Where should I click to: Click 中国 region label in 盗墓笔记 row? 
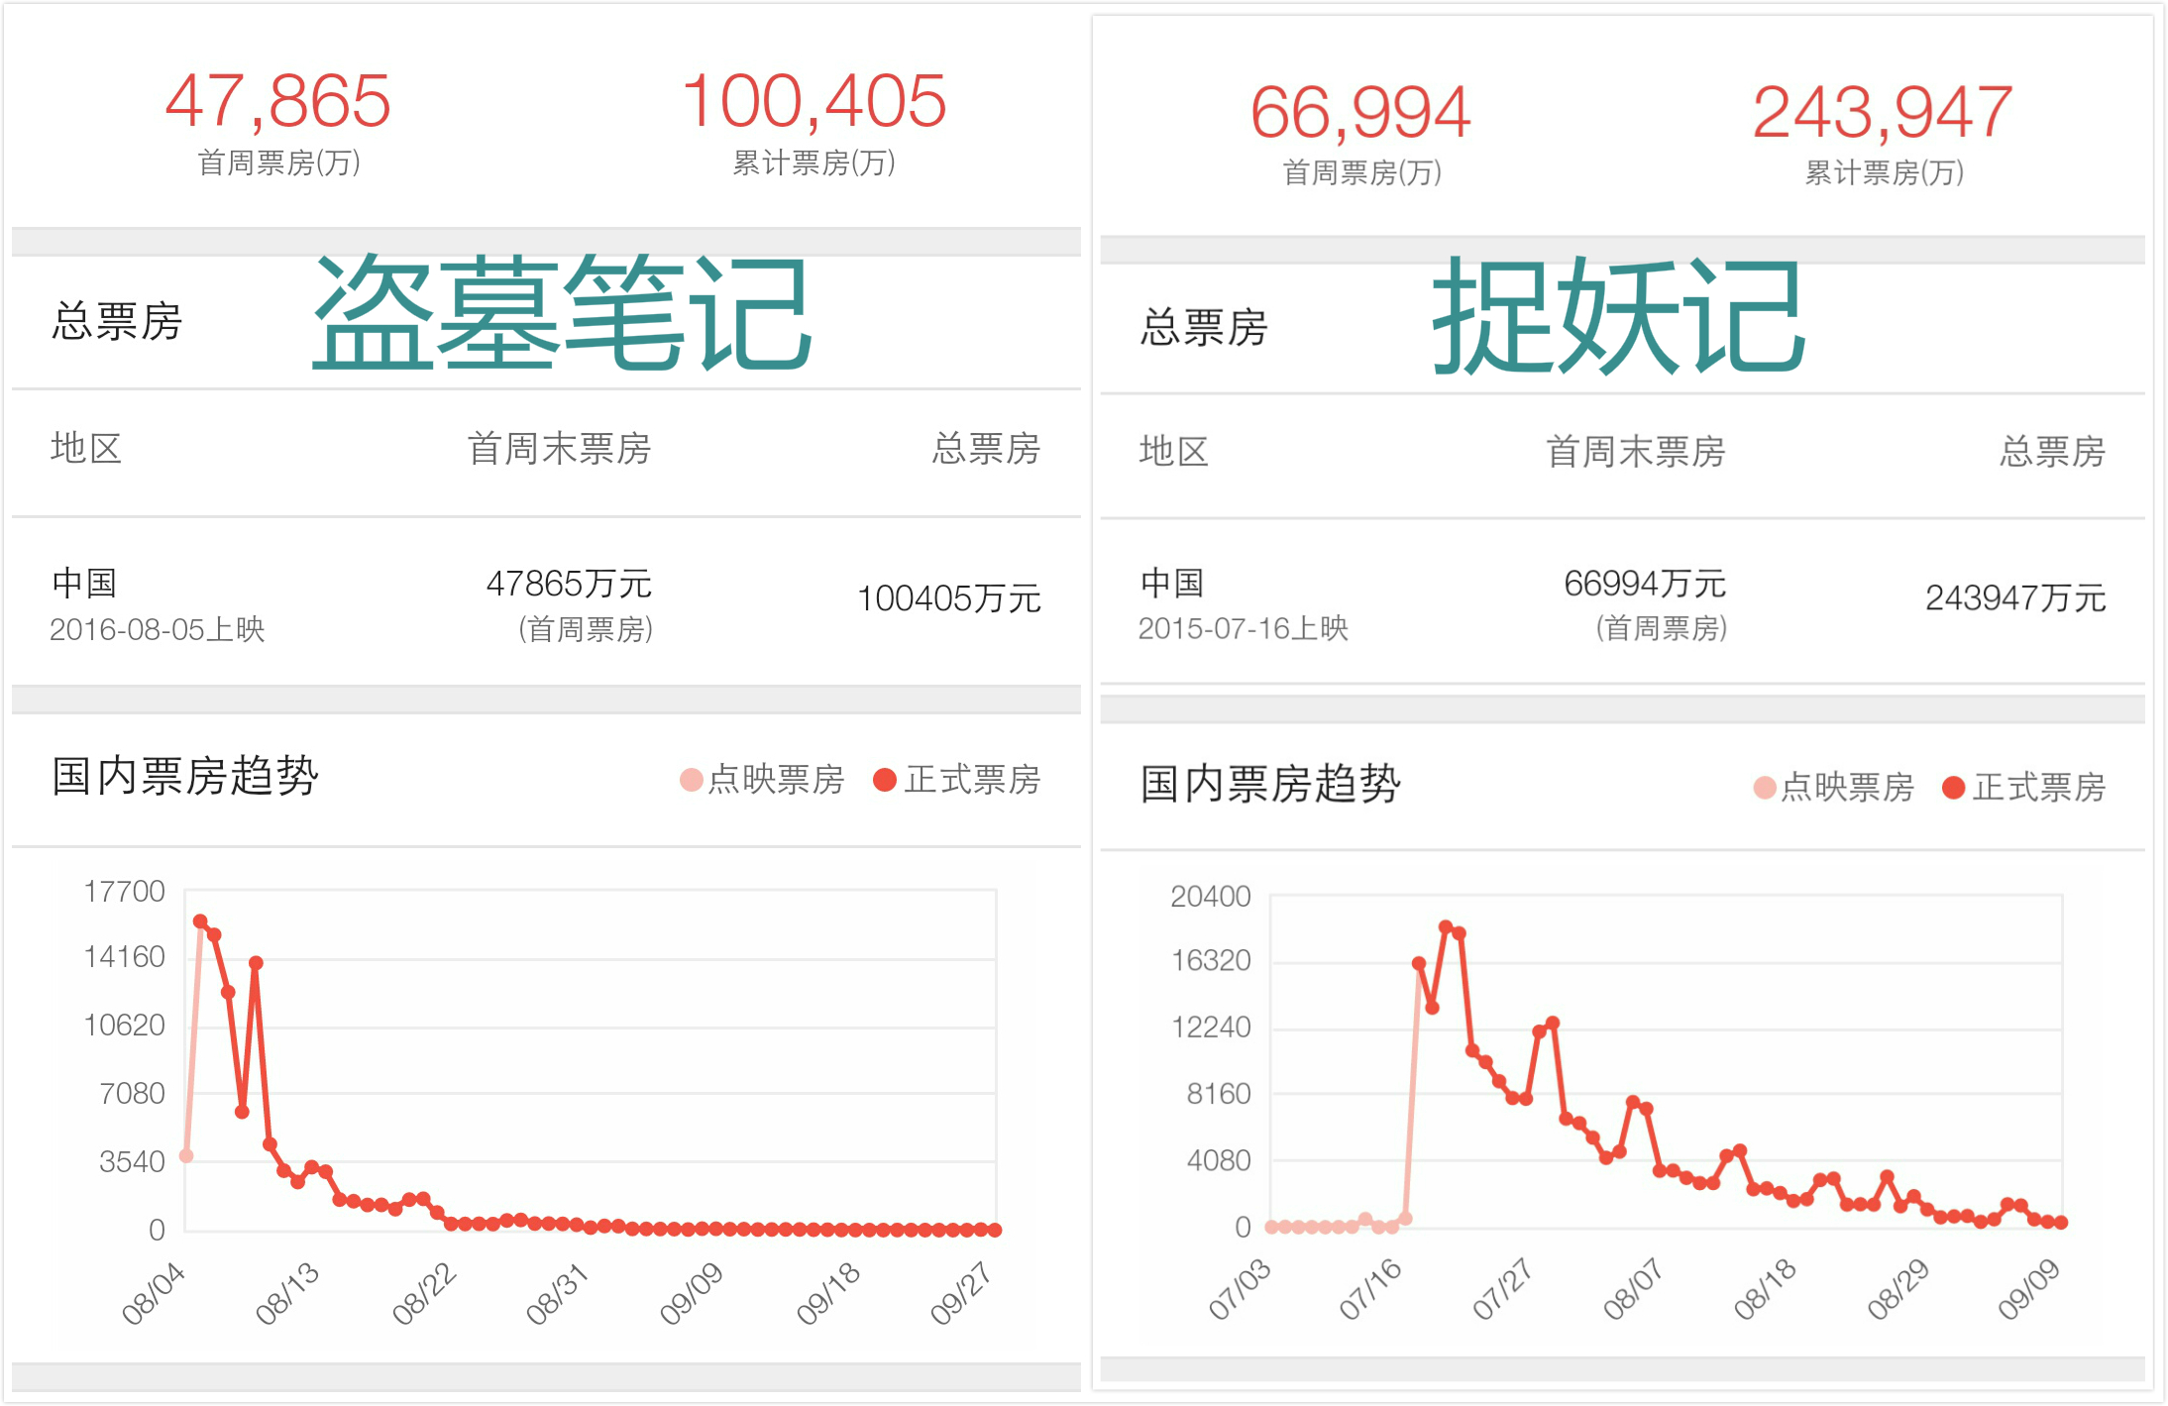[x=84, y=584]
